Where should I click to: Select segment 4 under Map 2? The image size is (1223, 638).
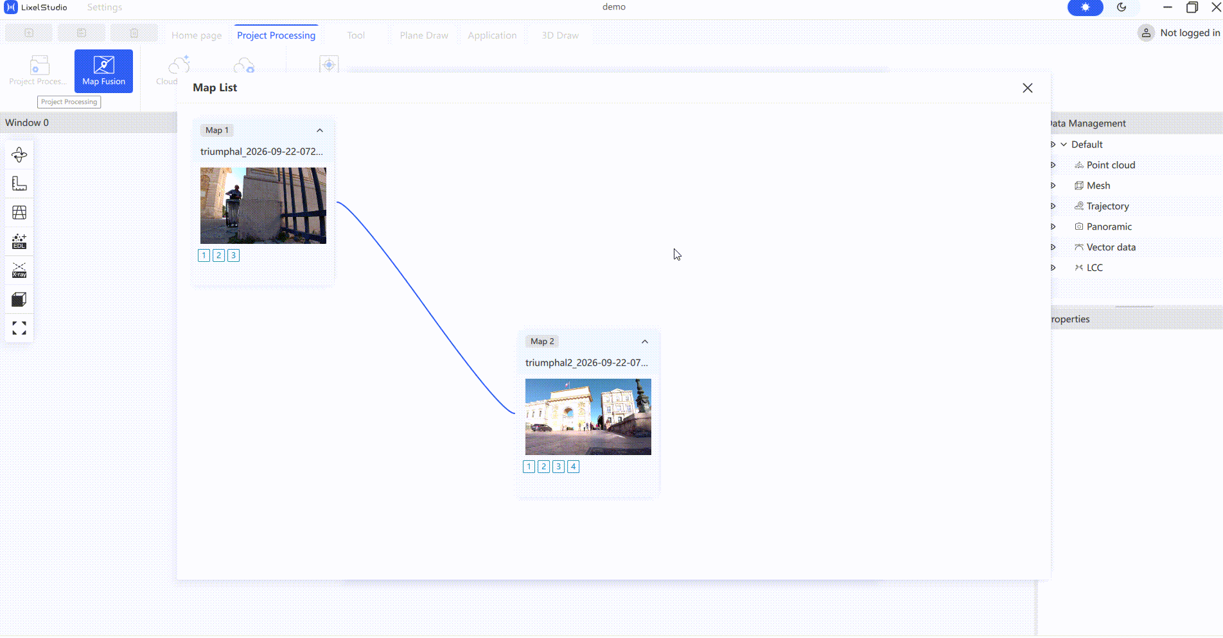coord(574,467)
